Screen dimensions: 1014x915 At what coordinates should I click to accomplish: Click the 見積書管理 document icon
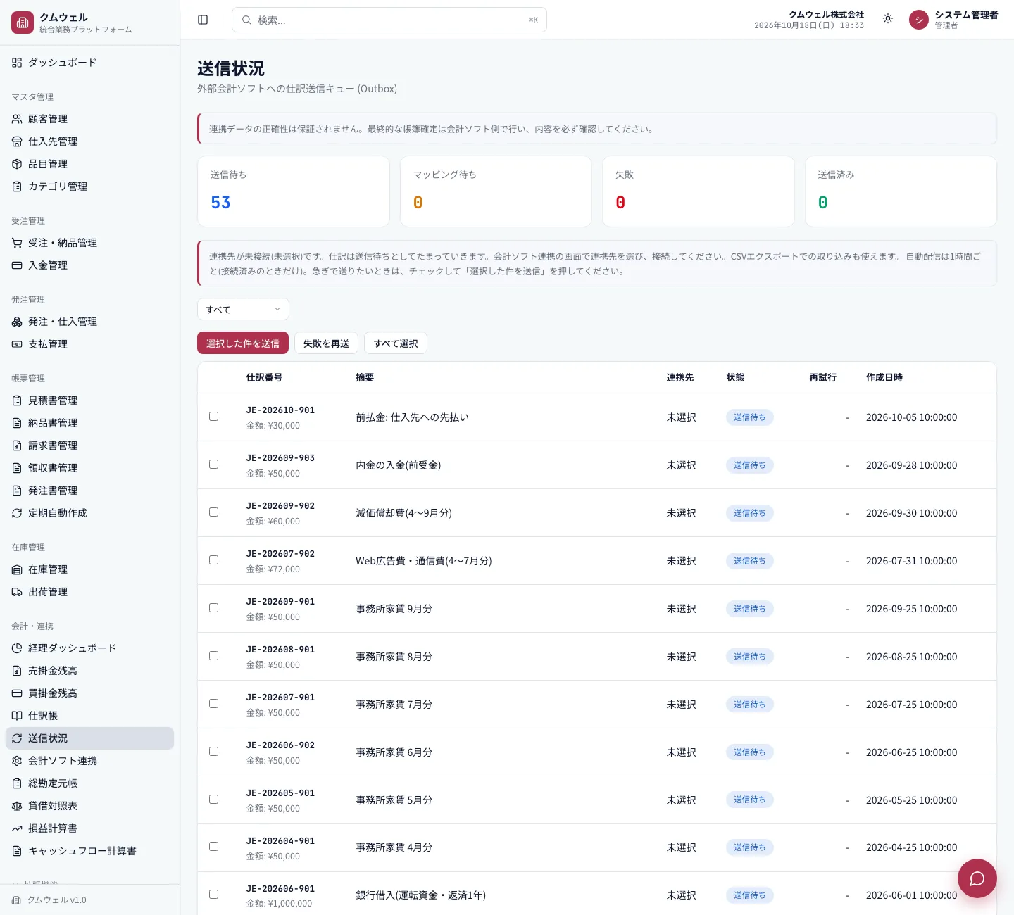click(17, 400)
